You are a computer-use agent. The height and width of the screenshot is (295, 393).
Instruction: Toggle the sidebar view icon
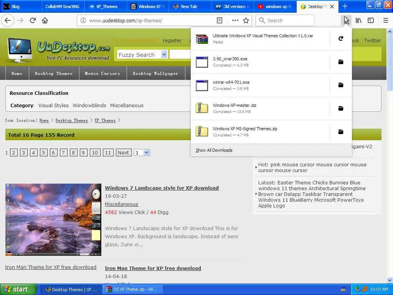coord(371,21)
